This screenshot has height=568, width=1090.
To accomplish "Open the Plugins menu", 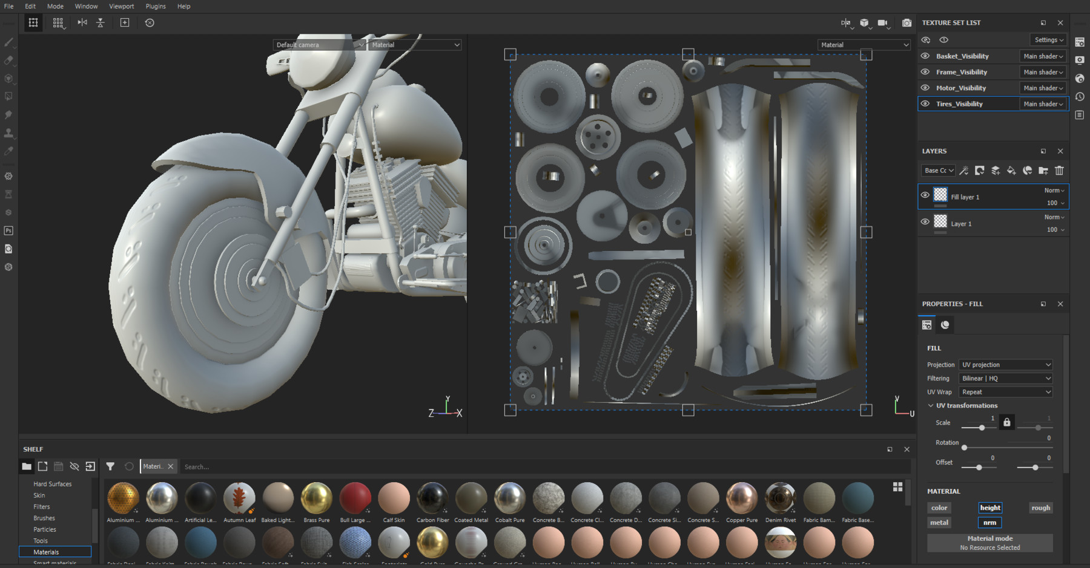I will [x=155, y=6].
